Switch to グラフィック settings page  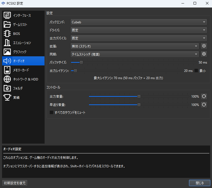pos(23,52)
